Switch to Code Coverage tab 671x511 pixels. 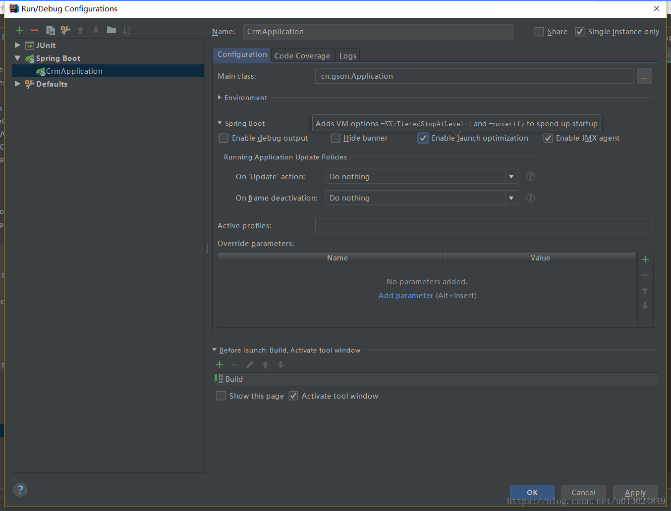(302, 56)
